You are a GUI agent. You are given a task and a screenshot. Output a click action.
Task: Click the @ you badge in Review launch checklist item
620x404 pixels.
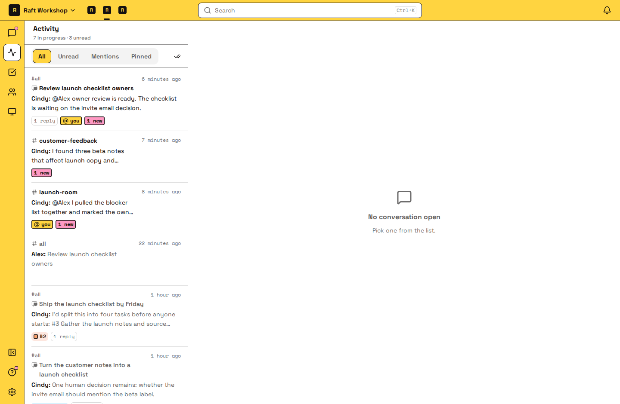click(71, 121)
